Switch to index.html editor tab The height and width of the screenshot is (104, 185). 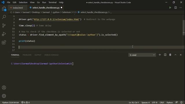18,8
